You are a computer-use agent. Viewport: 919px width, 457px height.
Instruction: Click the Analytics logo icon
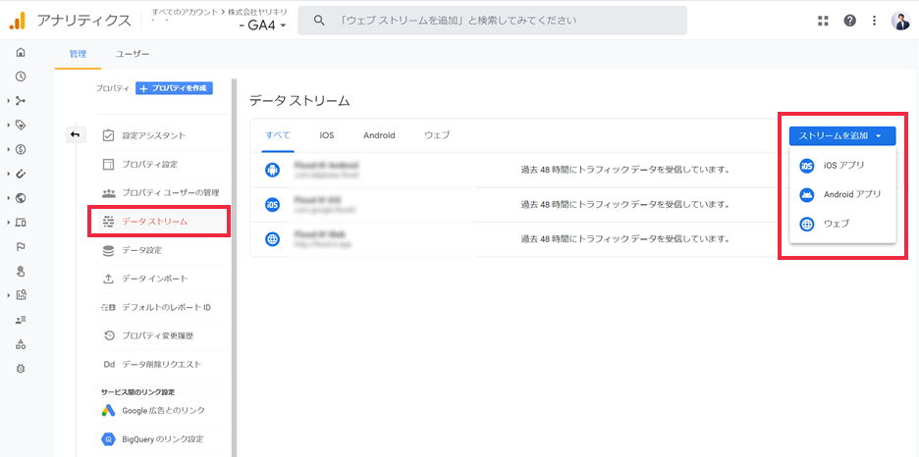tap(17, 21)
